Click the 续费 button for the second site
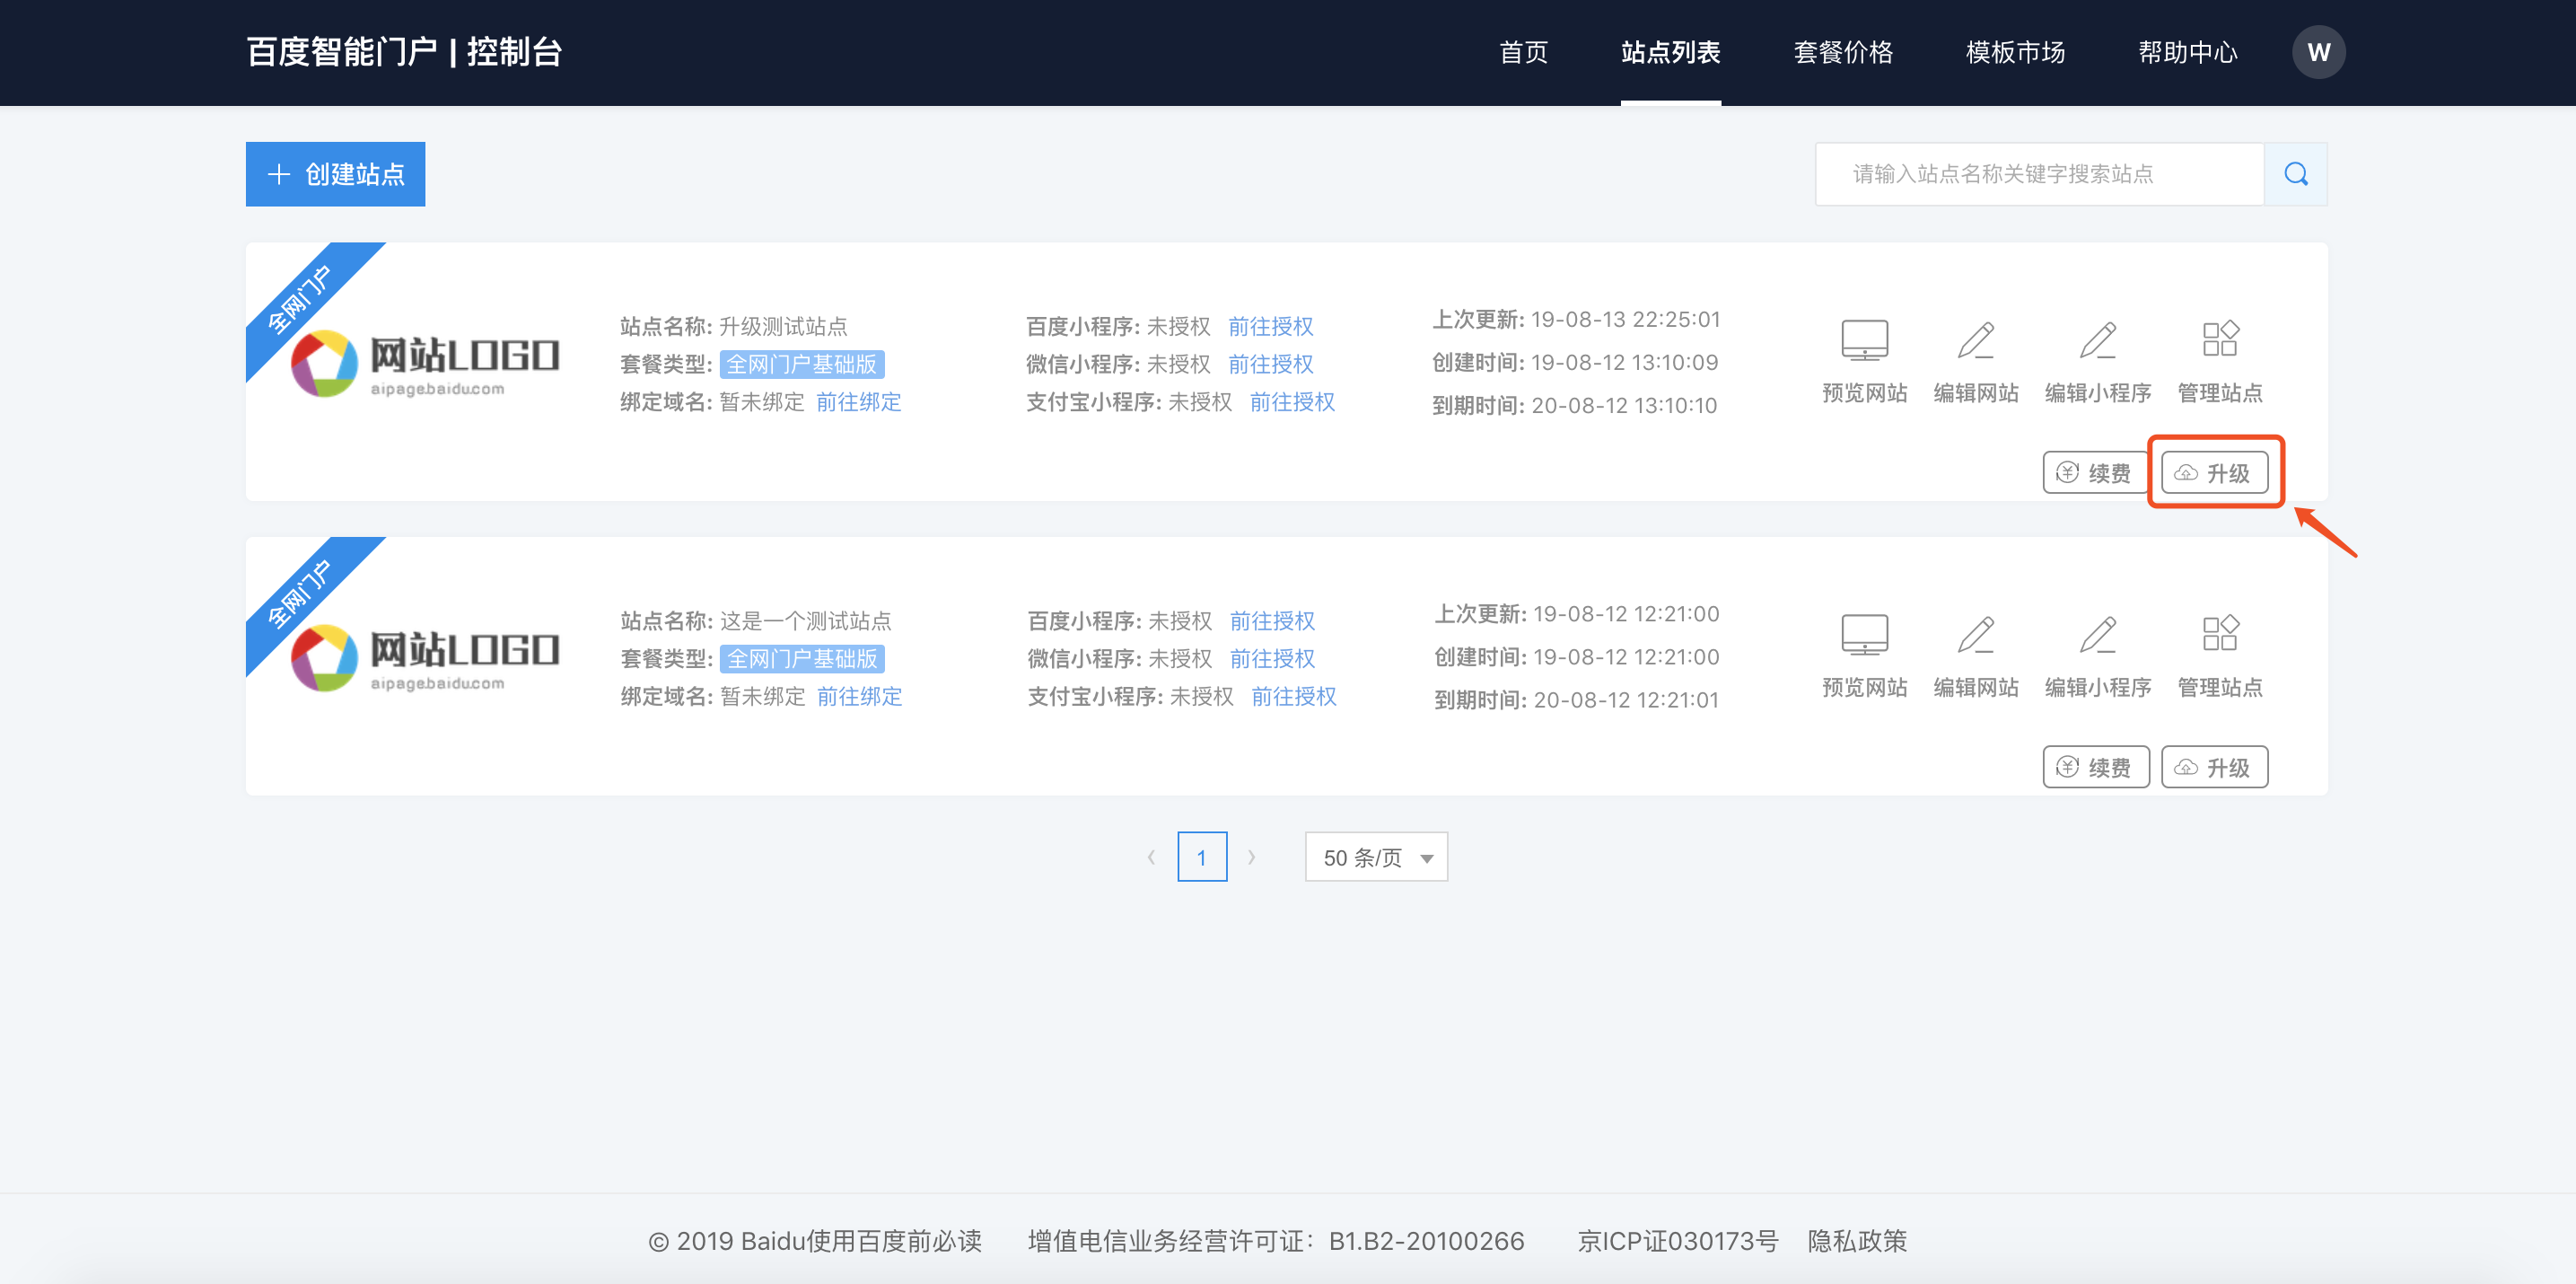 pos(2095,767)
